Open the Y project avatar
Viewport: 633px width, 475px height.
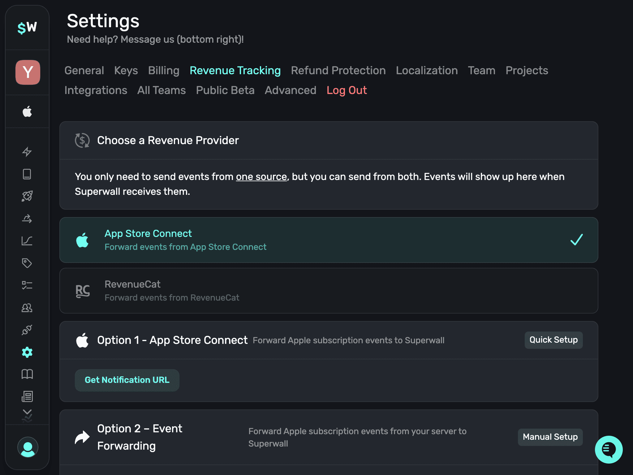(28, 72)
